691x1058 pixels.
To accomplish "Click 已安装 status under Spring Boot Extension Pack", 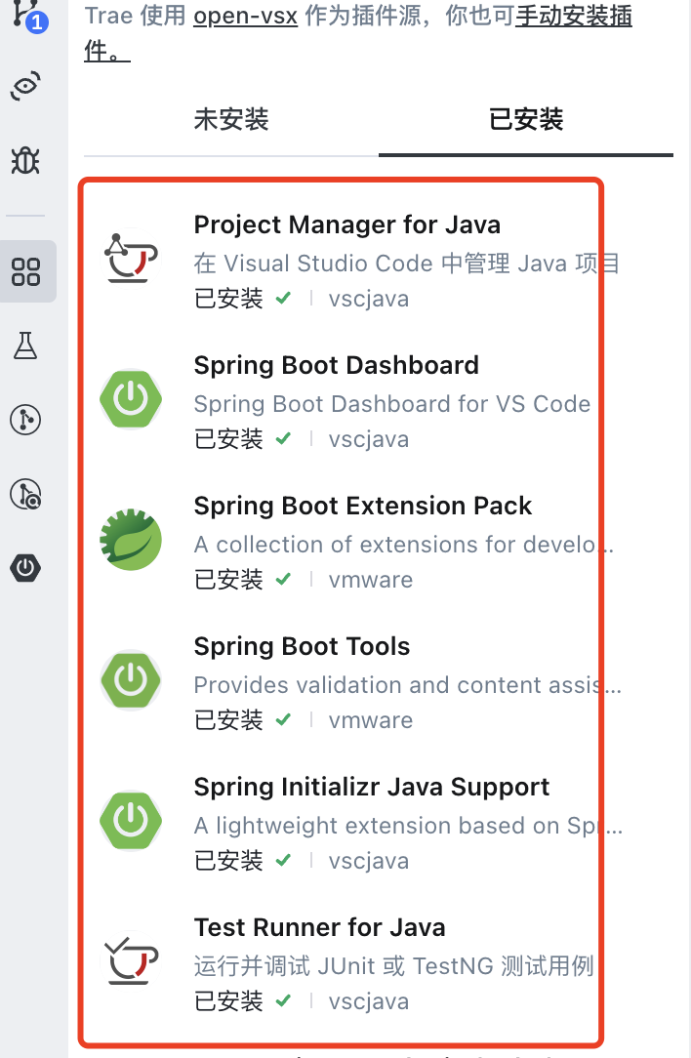I will 228,579.
